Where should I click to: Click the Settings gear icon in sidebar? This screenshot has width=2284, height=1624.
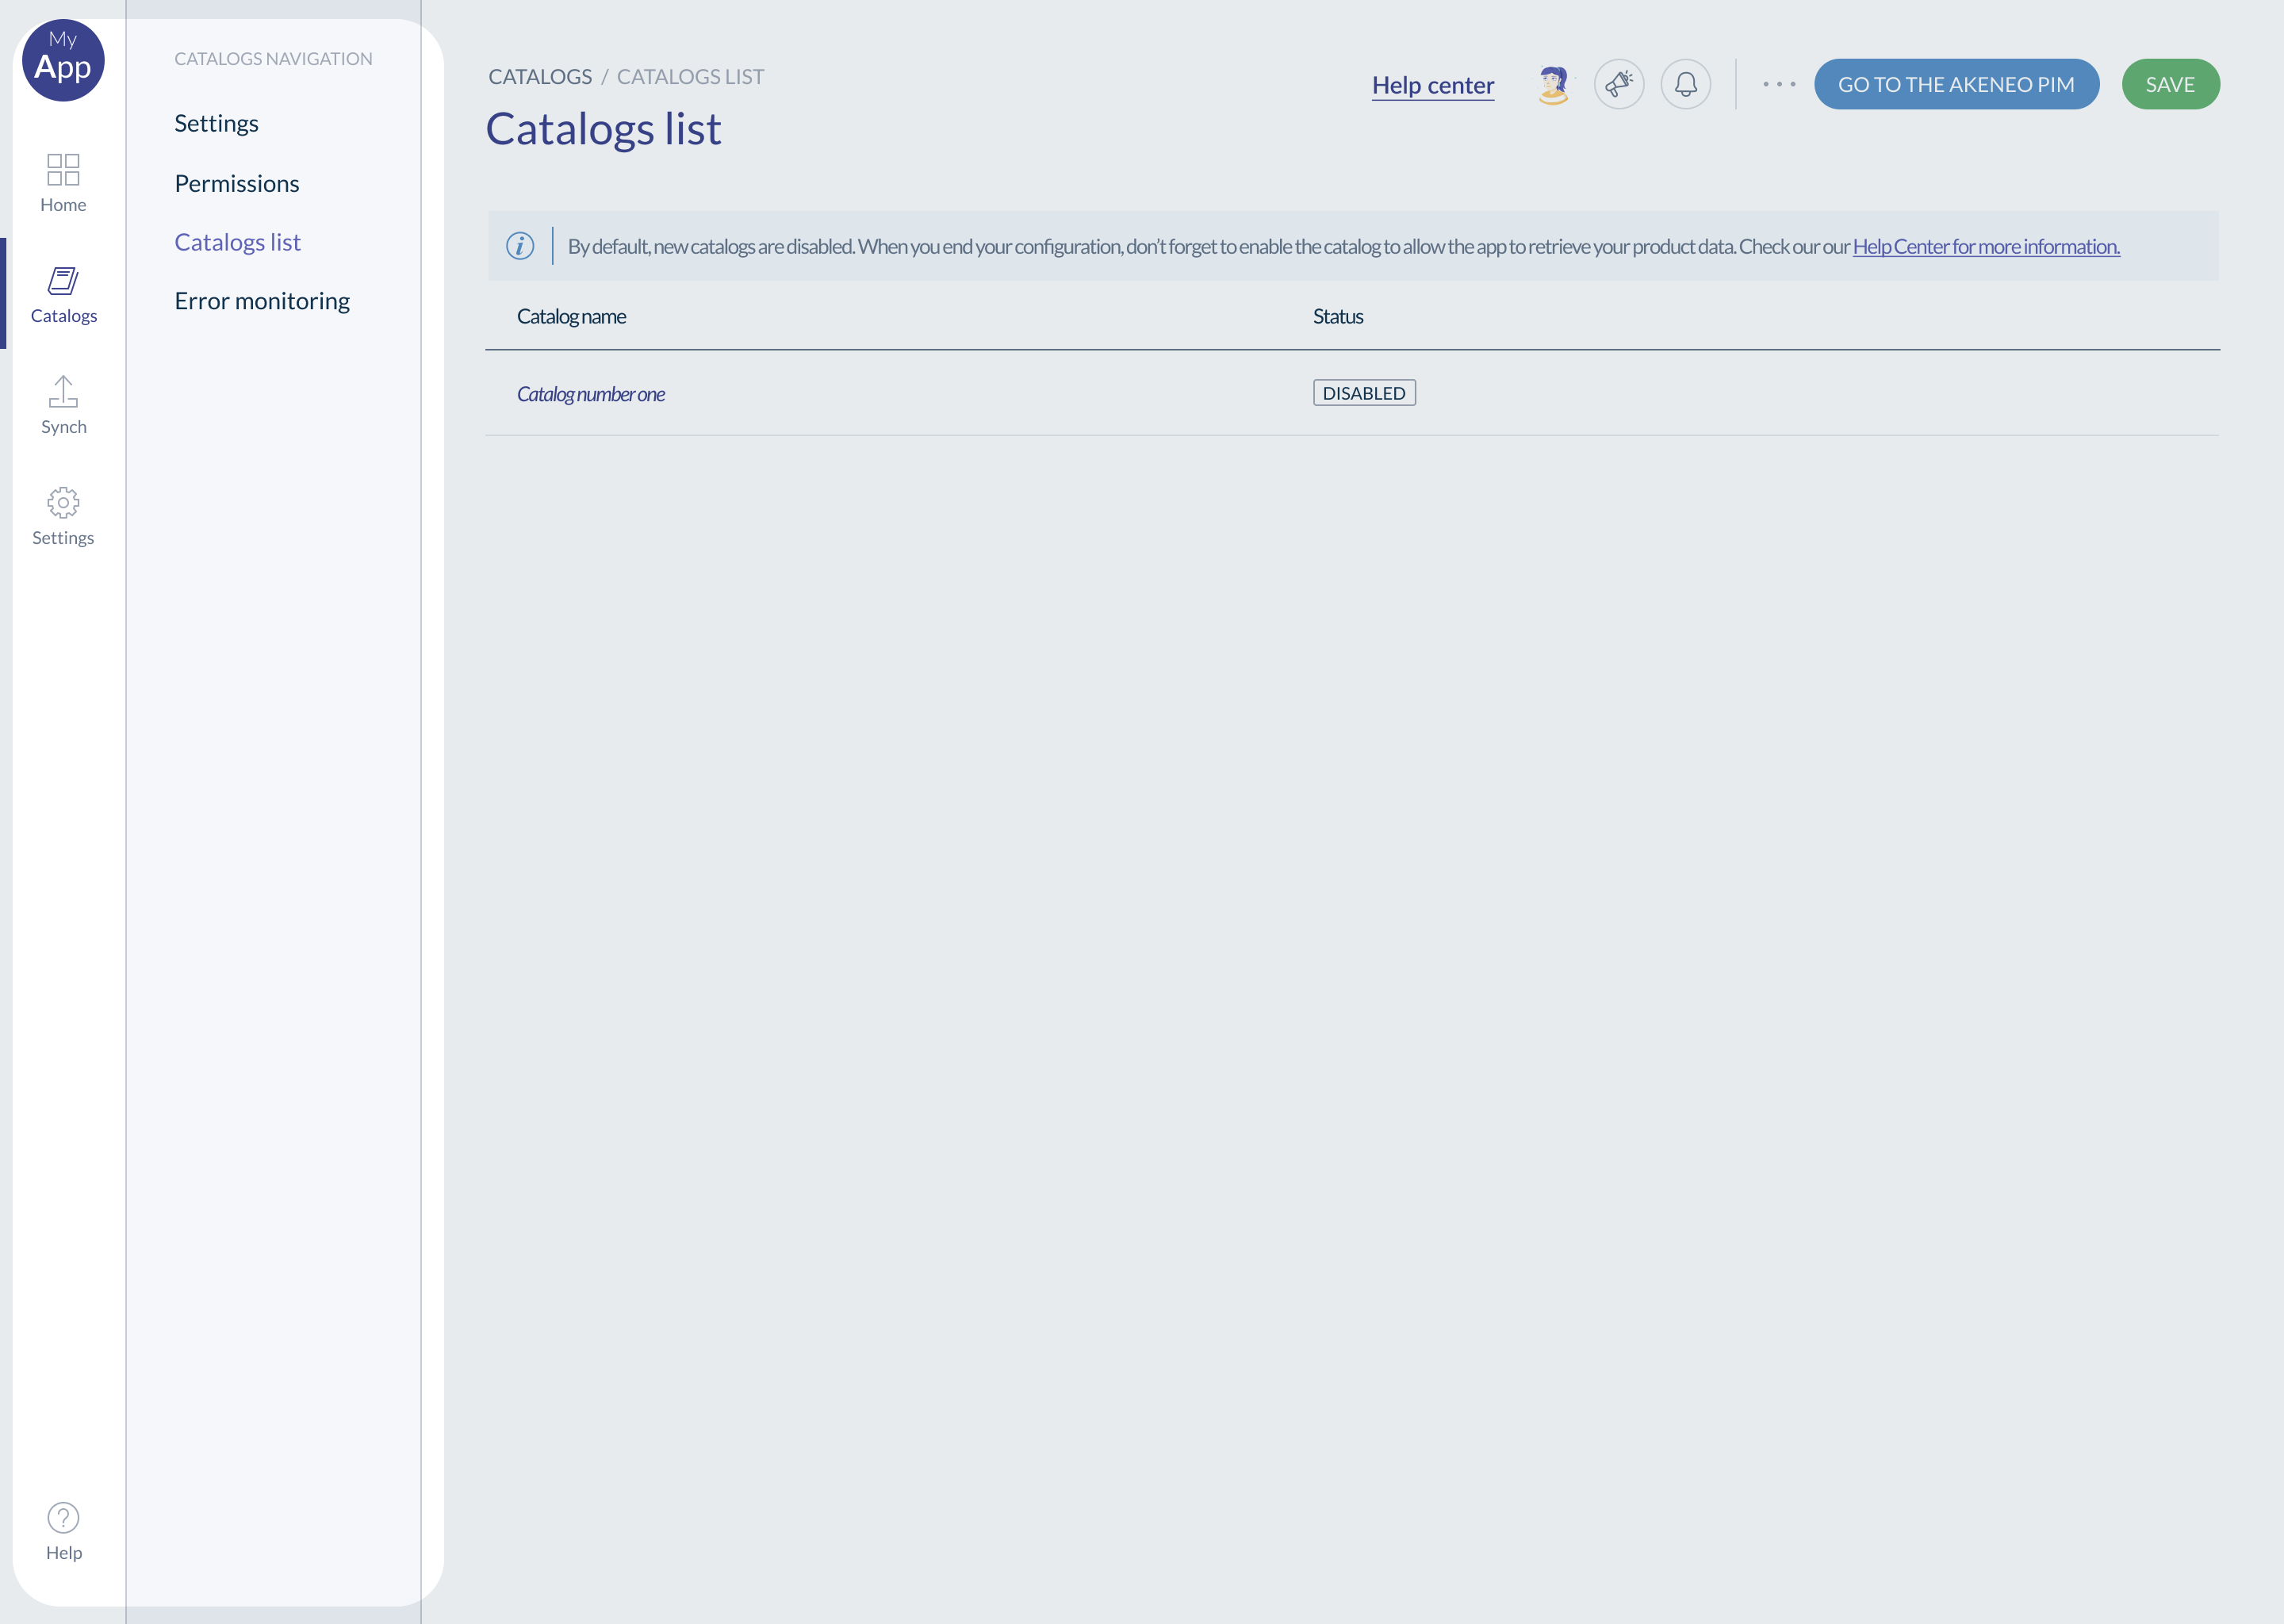click(x=63, y=503)
